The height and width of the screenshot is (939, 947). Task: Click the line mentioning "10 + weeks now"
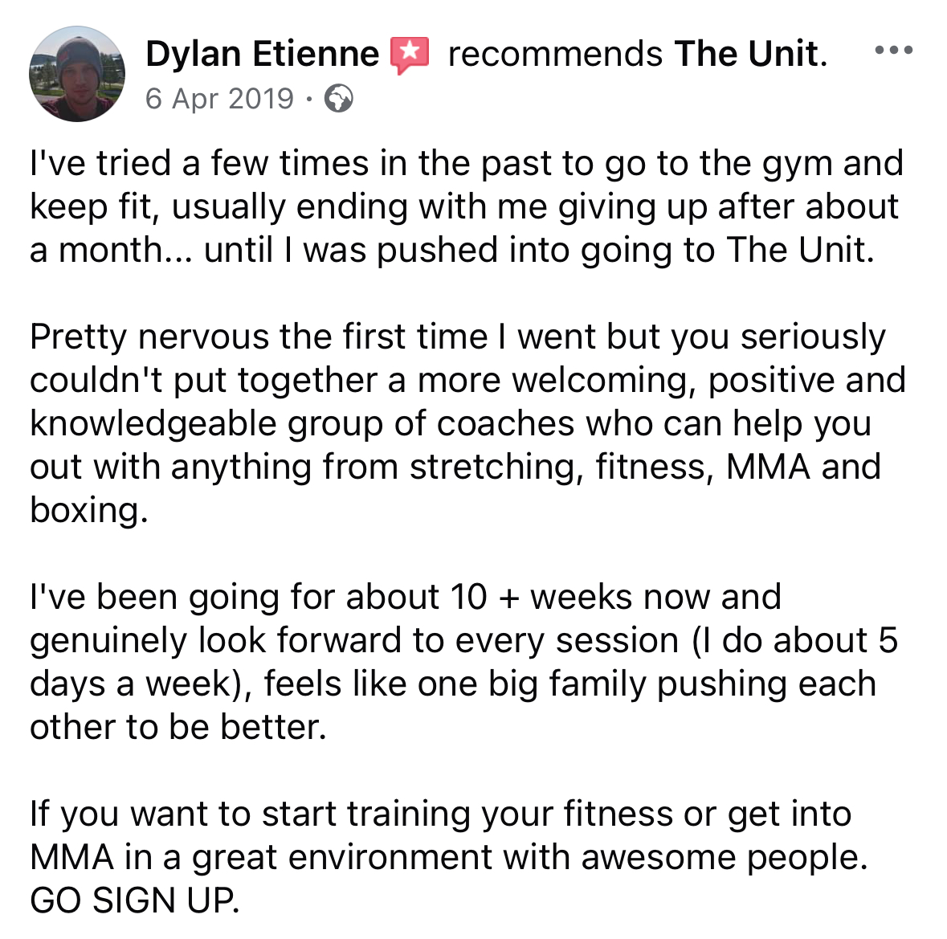405,597
